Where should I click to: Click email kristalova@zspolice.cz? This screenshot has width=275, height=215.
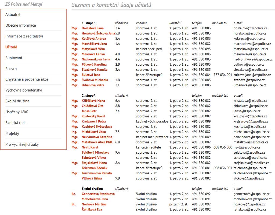click(250, 101)
